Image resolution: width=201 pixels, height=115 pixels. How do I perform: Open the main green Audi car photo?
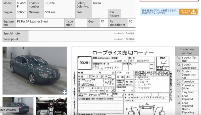35,71
